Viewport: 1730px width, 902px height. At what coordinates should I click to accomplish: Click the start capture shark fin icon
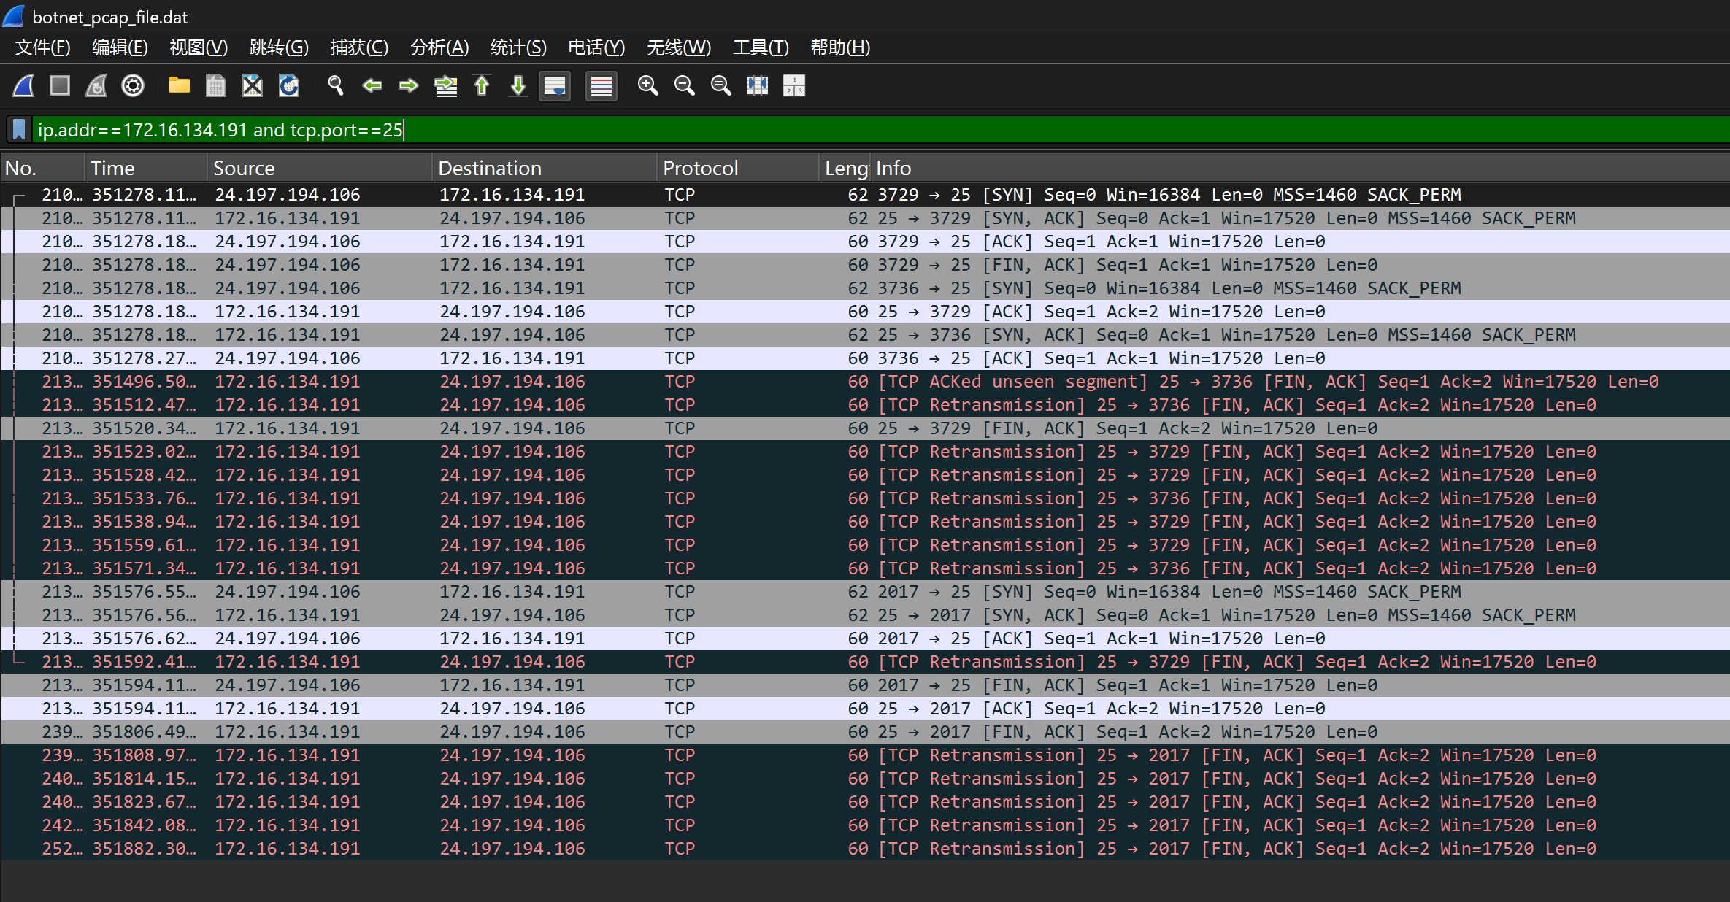click(x=23, y=86)
